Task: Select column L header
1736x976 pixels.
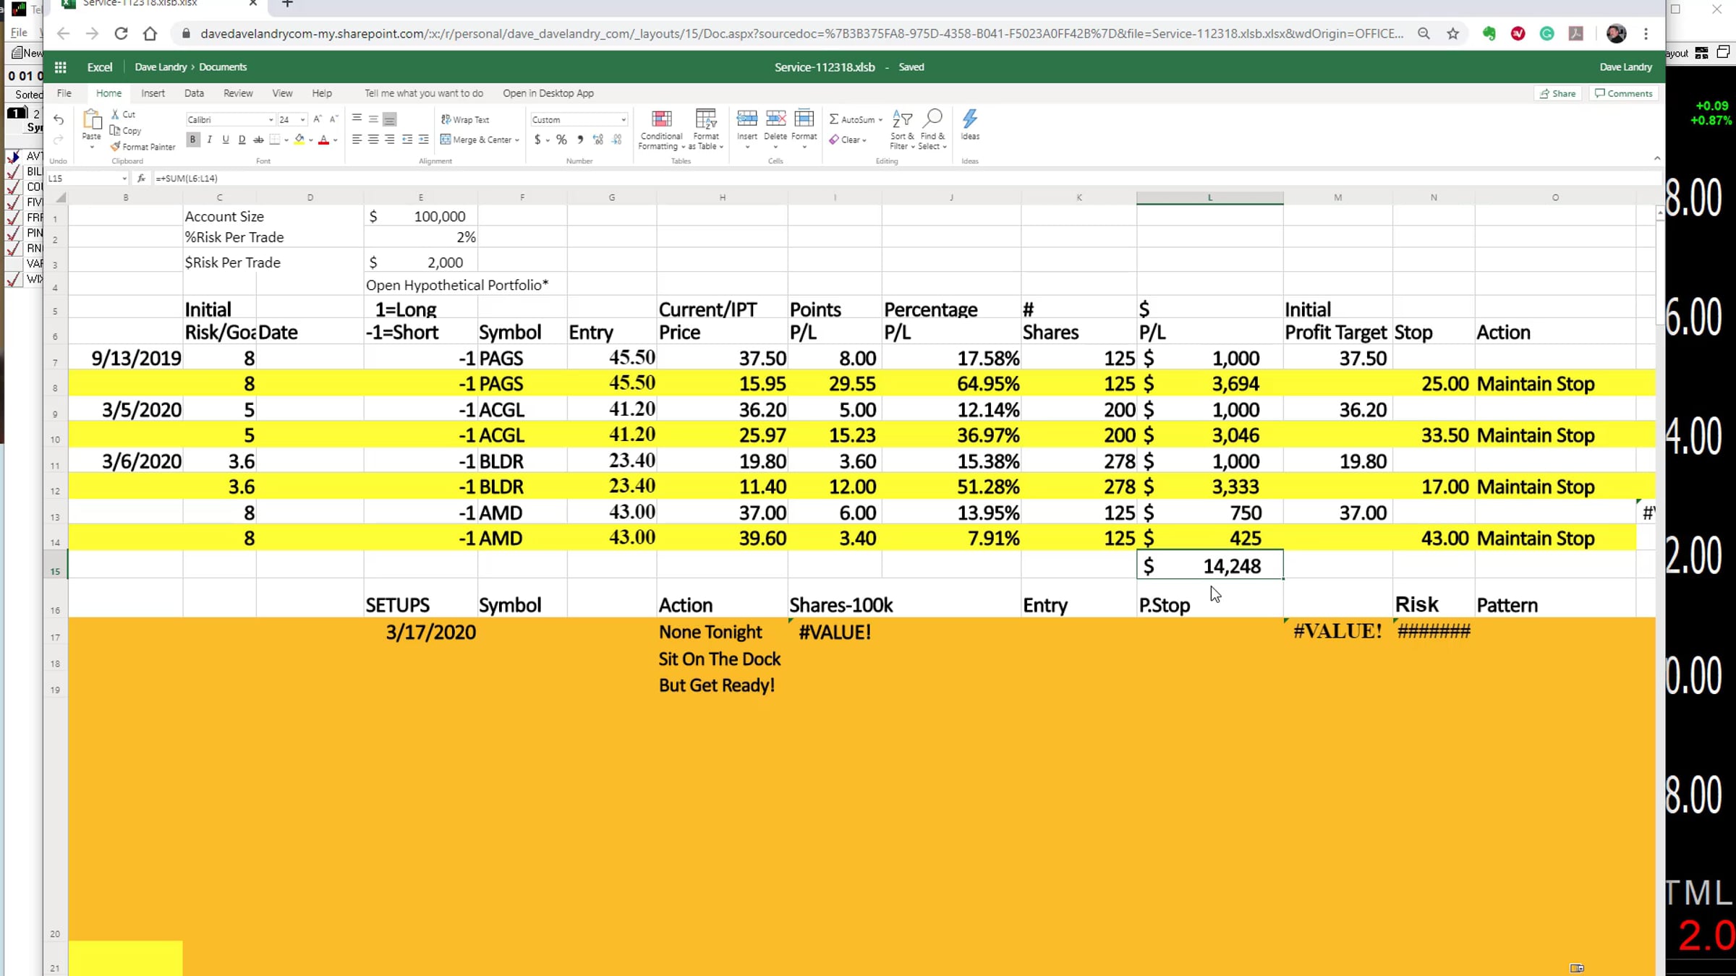Action: click(x=1210, y=197)
